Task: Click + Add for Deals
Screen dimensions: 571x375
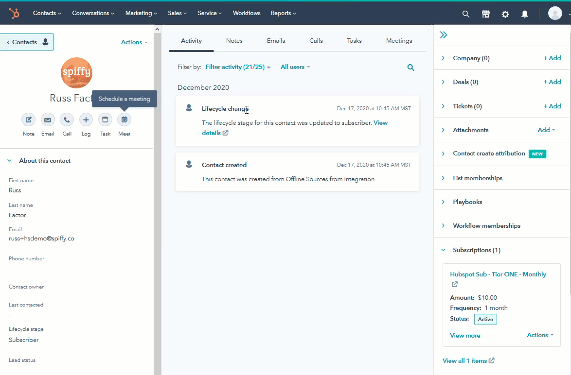Action: (552, 82)
